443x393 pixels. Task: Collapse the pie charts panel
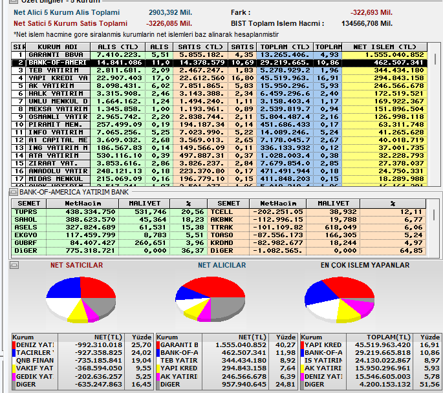pyautogui.click(x=14, y=265)
